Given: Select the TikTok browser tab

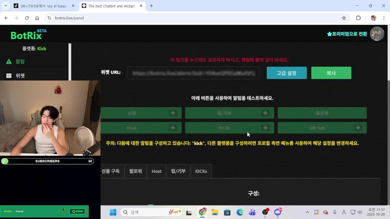Looking at the screenshot, I should 43,6.
